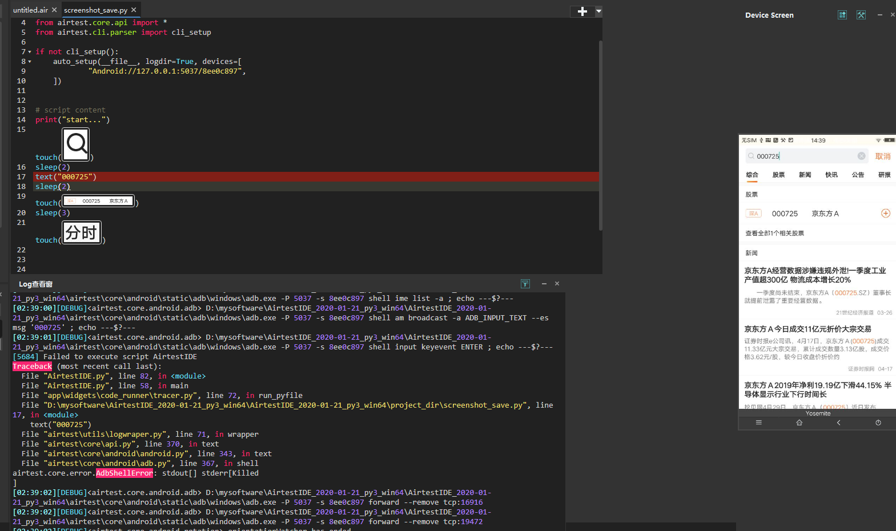
Task: Open the 京东方A 2019年净利19.19亿 news headline
Action: (818, 390)
